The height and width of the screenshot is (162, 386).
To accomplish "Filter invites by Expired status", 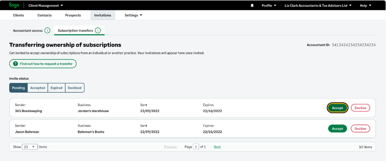I will pos(56,88).
